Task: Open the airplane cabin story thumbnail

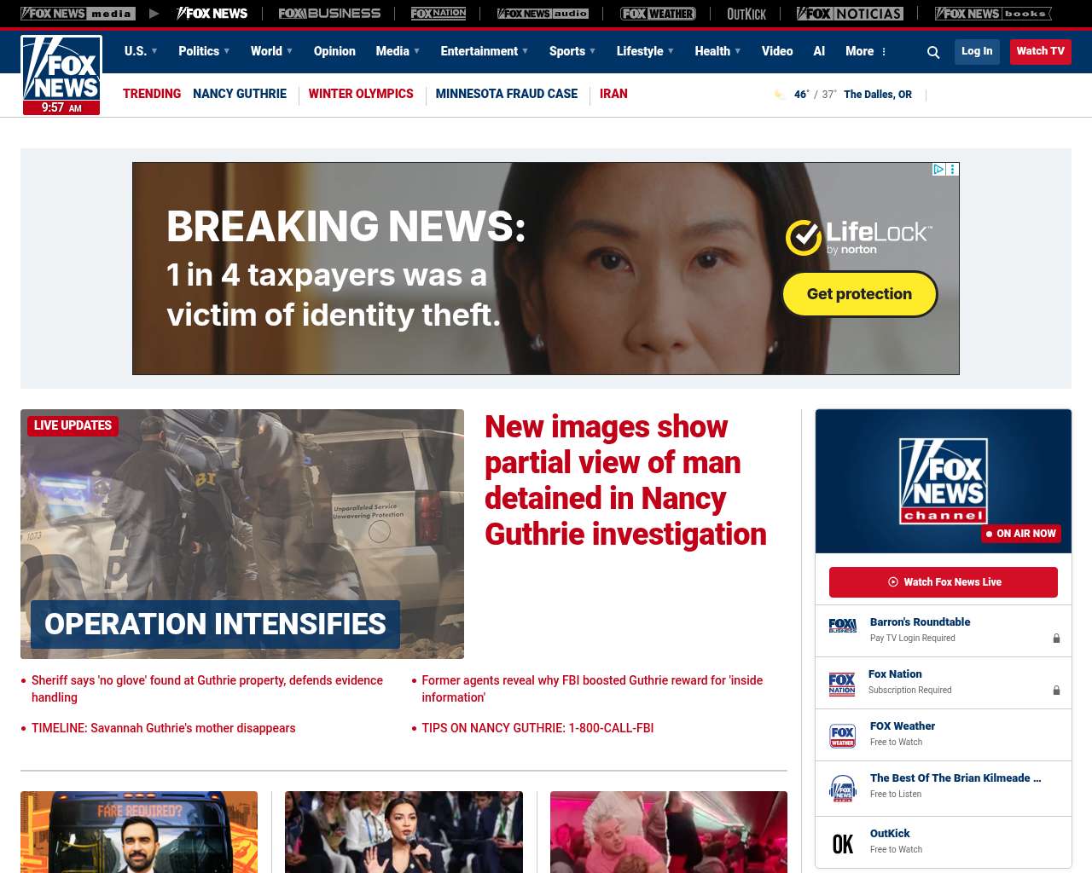Action: 669,832
